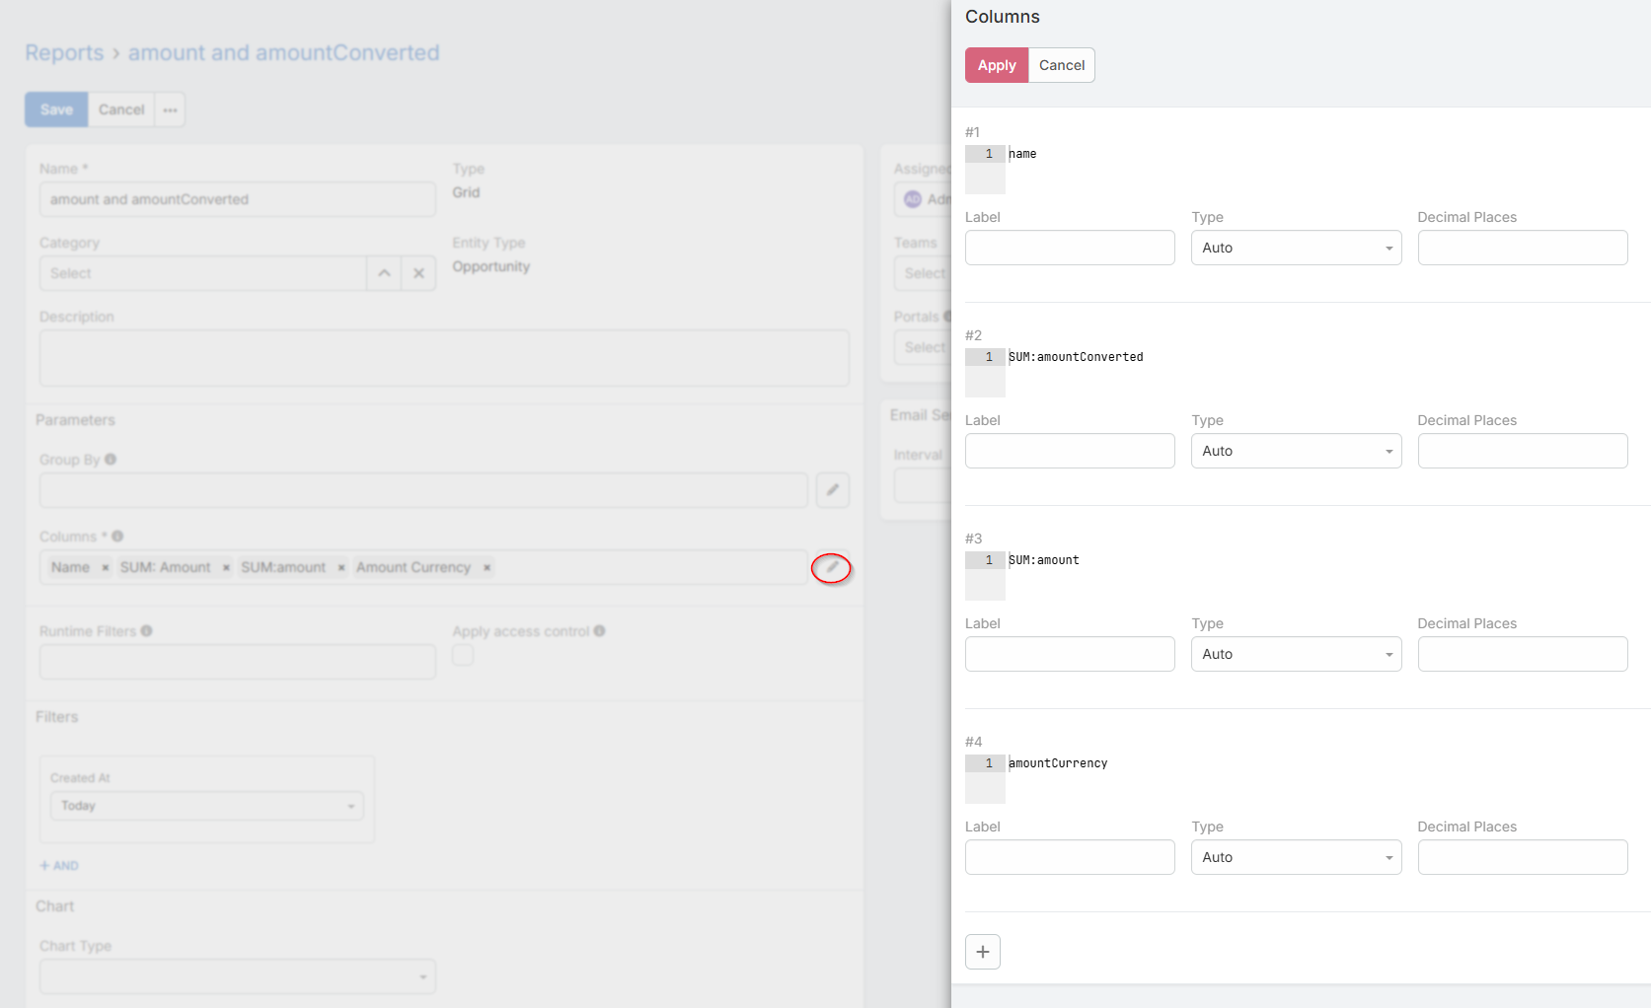Image resolution: width=1651 pixels, height=1008 pixels.
Task: Click the Group By pencil edit icon
Action: [x=832, y=490]
